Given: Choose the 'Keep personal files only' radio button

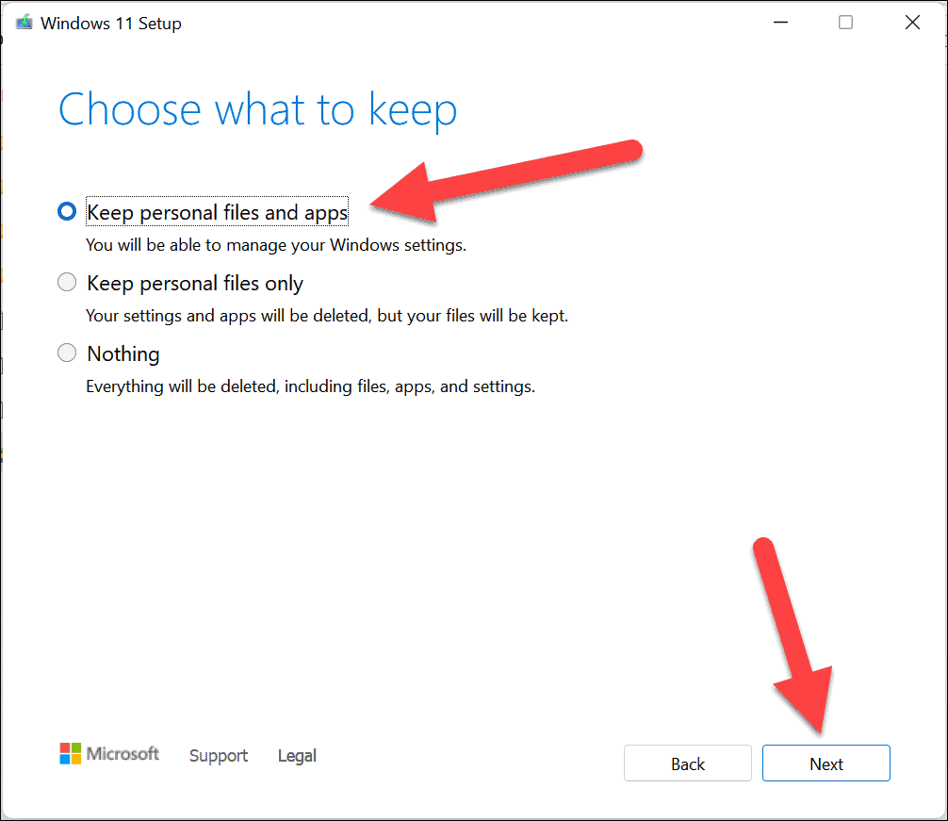Looking at the screenshot, I should click(x=67, y=283).
